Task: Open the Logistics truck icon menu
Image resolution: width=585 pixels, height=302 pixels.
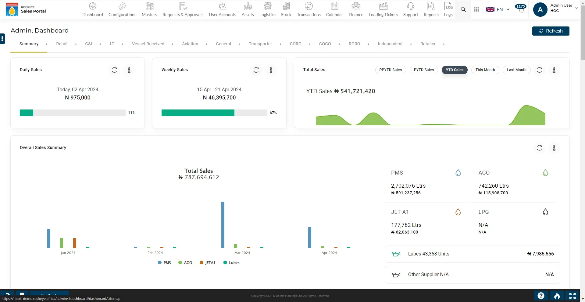Action: click(267, 9)
